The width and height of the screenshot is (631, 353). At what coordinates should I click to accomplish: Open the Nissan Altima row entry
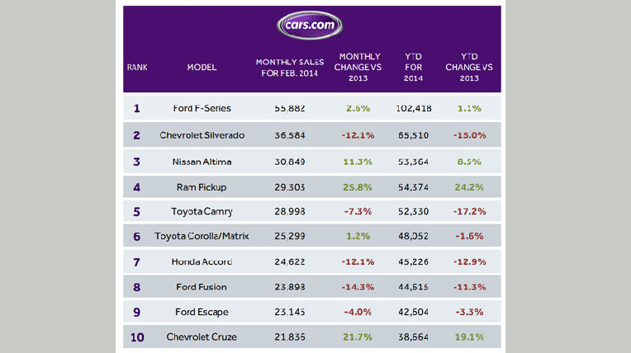[x=202, y=161]
